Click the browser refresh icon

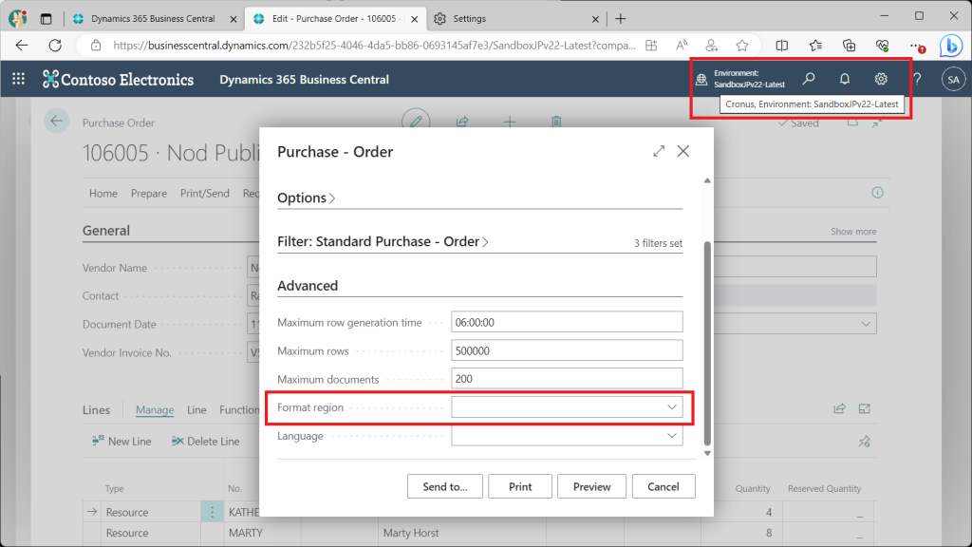tap(55, 46)
